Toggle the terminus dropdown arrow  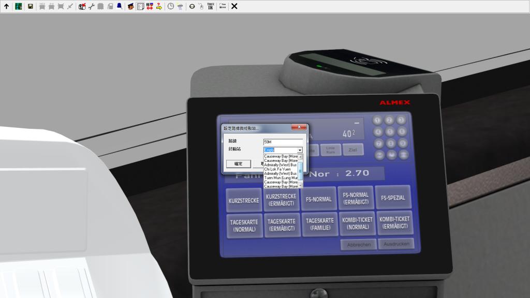300,150
